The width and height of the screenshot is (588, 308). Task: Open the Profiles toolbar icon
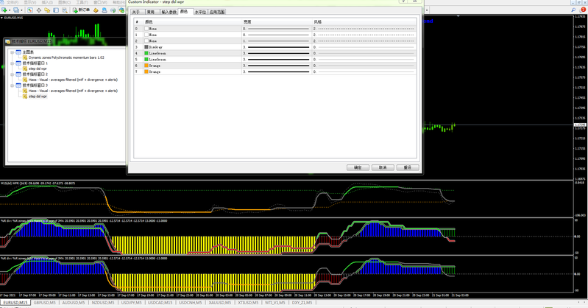point(18,10)
